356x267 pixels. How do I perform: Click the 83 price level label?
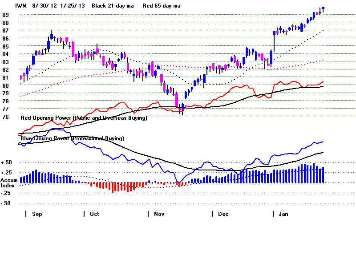tap(5, 62)
